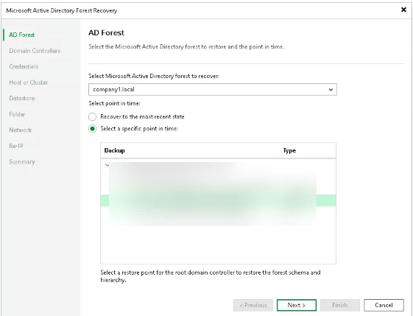Image resolution: width=413 pixels, height=316 pixels.
Task: Click the Finish button
Action: pyautogui.click(x=340, y=305)
